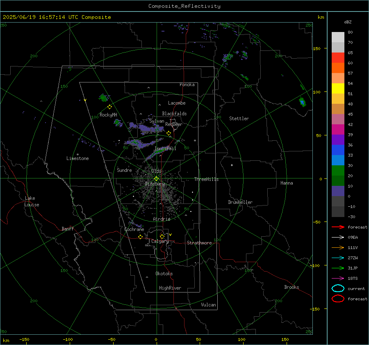
Task: Click the Didsbury town label
Action: [x=155, y=184]
